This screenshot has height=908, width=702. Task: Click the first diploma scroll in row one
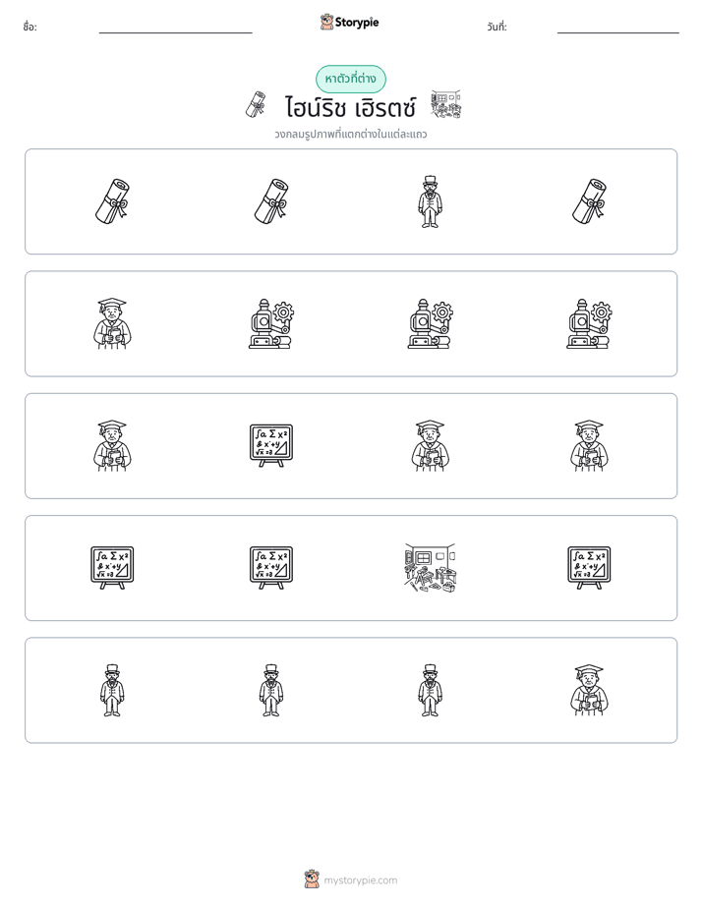(x=112, y=201)
